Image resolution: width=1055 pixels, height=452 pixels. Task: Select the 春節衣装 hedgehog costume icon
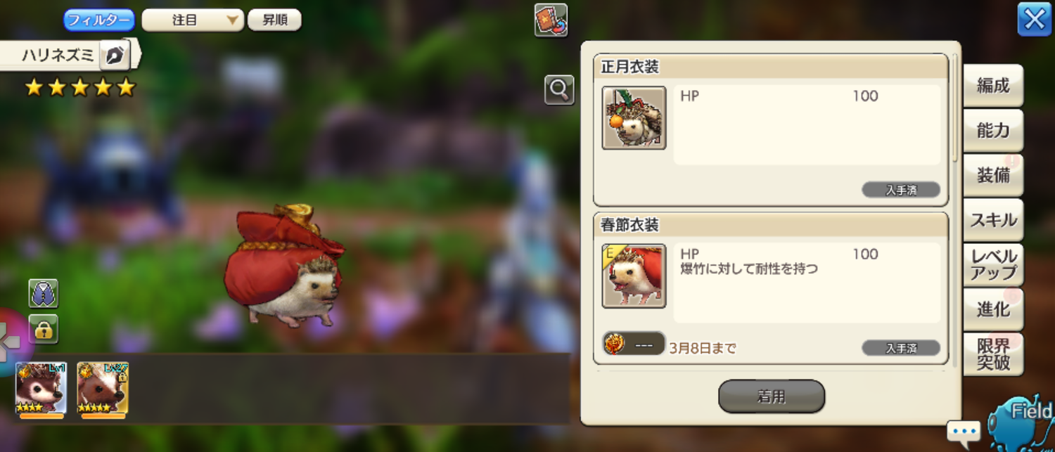coord(634,276)
